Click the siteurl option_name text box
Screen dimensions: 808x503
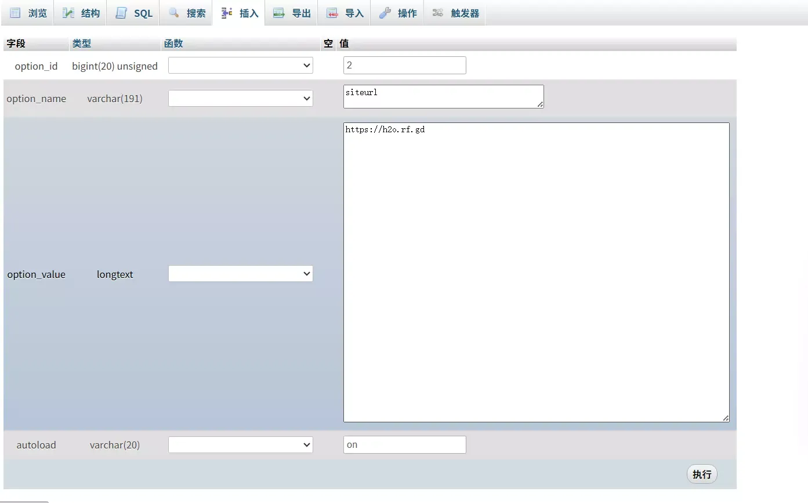click(x=443, y=96)
